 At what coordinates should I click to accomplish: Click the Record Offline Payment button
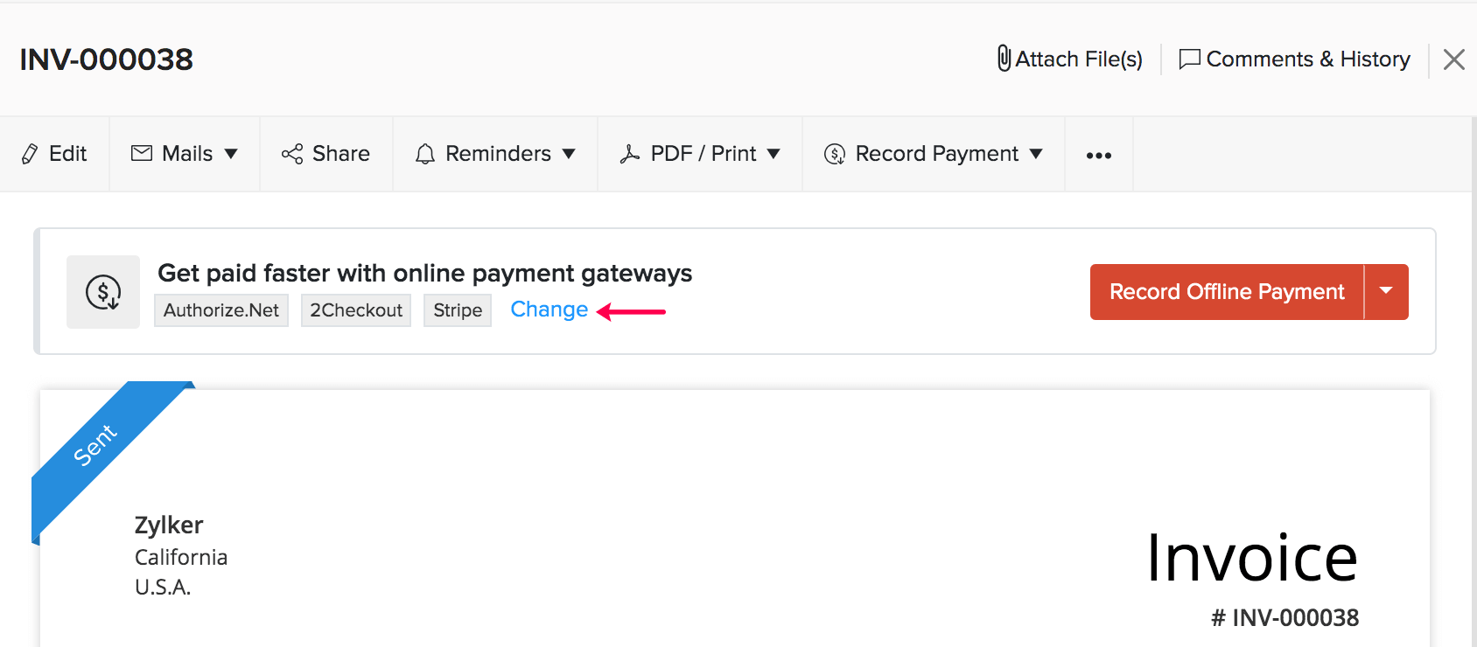[x=1225, y=291]
